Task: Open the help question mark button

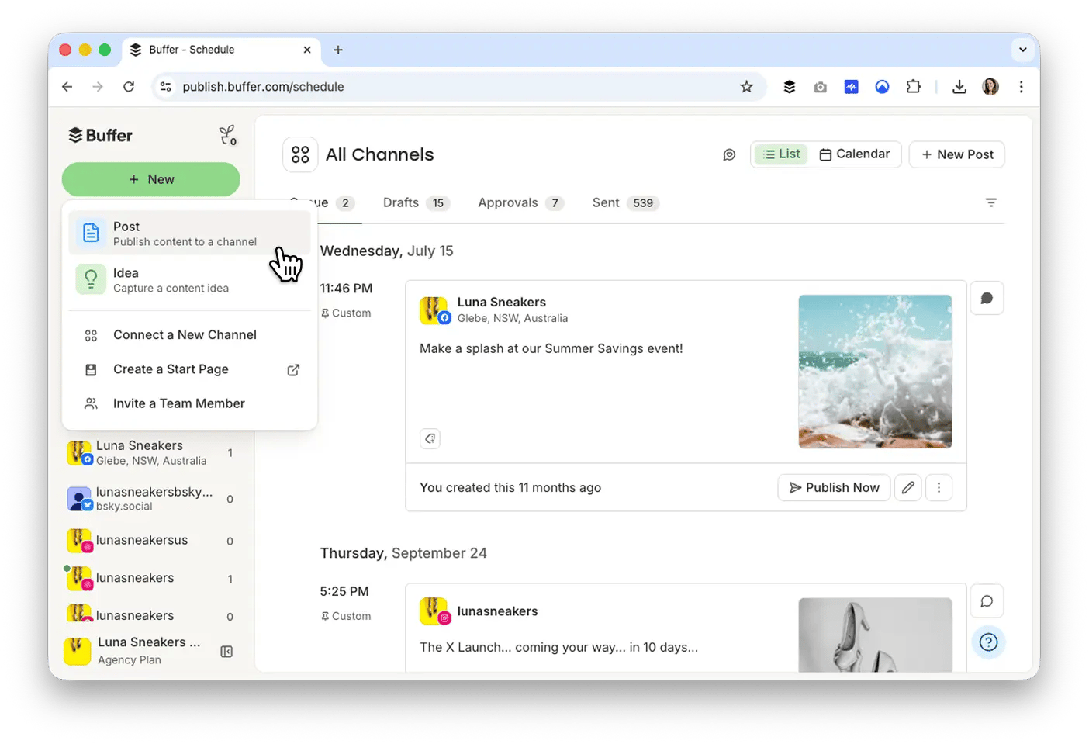Action: tap(988, 642)
